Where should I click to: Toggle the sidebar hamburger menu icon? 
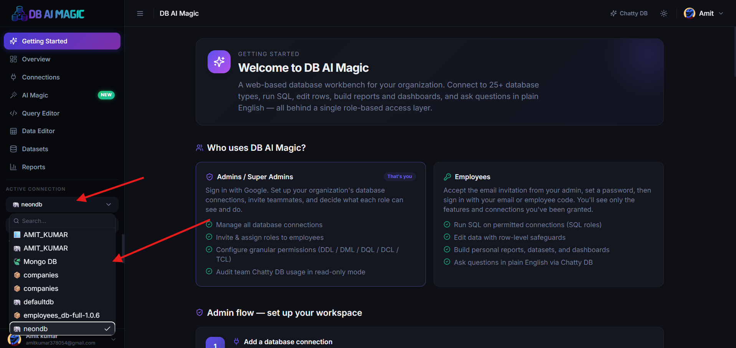[x=140, y=13]
